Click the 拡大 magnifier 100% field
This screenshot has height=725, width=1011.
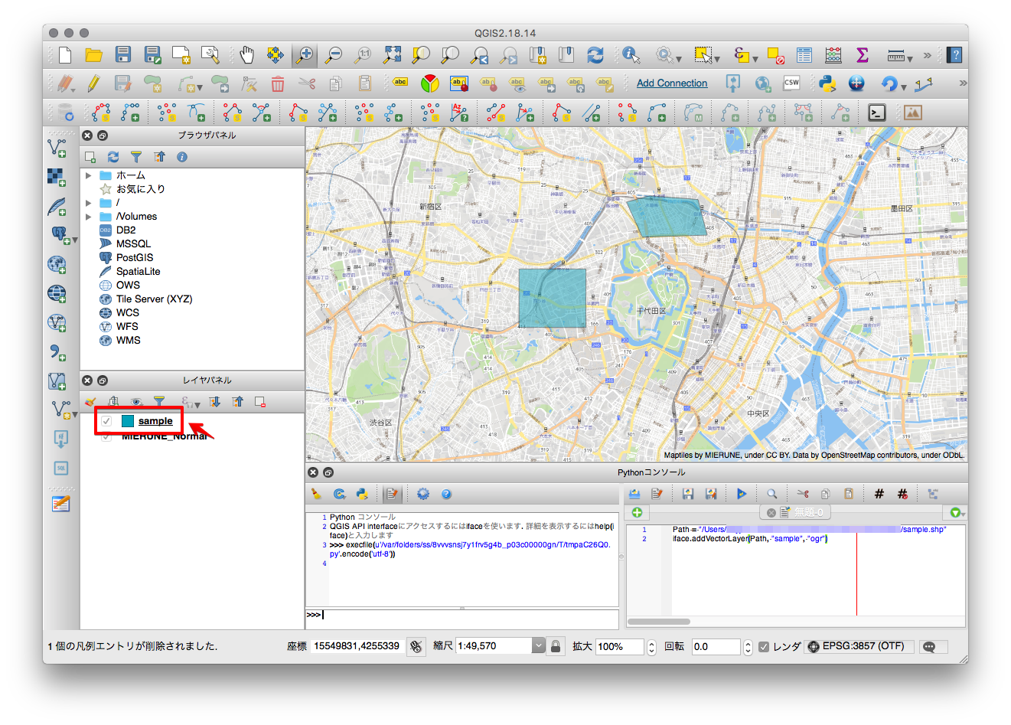coord(619,647)
